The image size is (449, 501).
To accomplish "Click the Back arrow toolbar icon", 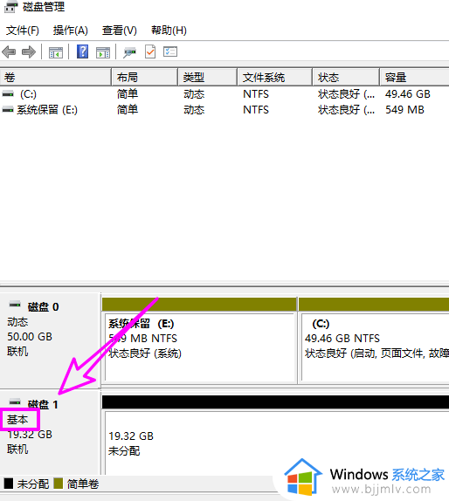I will (9, 51).
